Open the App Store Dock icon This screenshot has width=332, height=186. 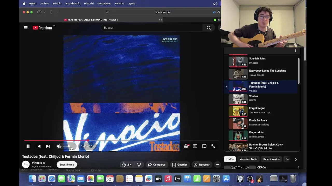(226, 179)
